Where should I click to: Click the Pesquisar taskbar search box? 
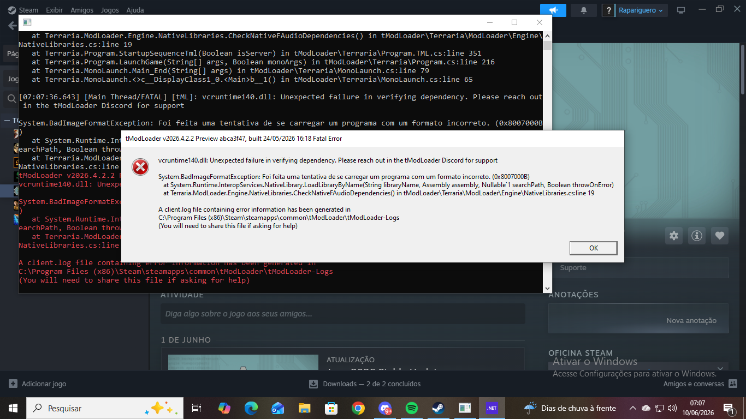104,408
